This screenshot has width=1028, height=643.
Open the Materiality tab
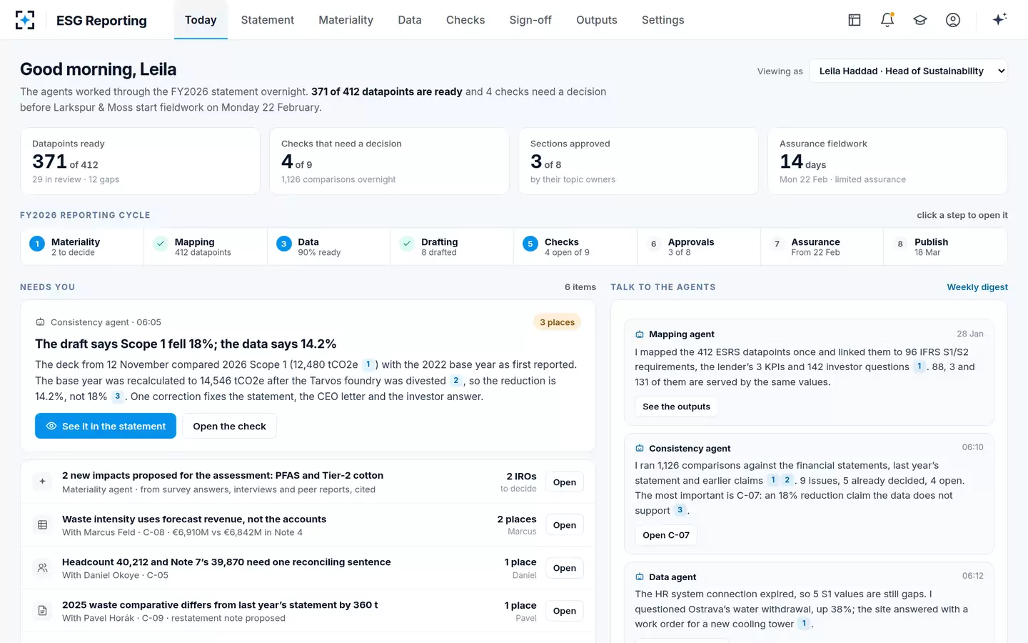346,20
